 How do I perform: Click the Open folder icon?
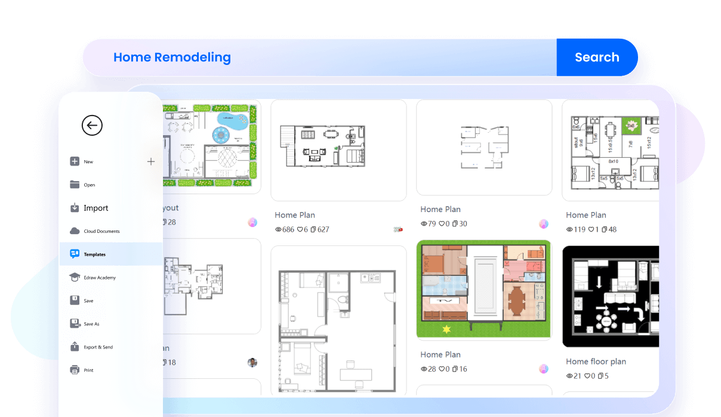point(75,185)
